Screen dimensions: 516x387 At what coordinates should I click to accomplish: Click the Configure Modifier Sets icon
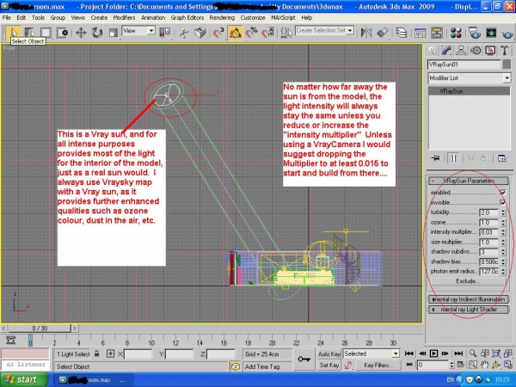pos(502,158)
